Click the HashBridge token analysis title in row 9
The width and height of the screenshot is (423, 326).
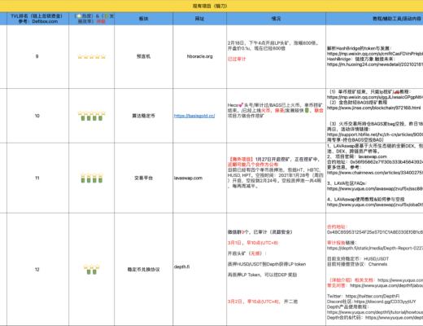[x=359, y=48]
